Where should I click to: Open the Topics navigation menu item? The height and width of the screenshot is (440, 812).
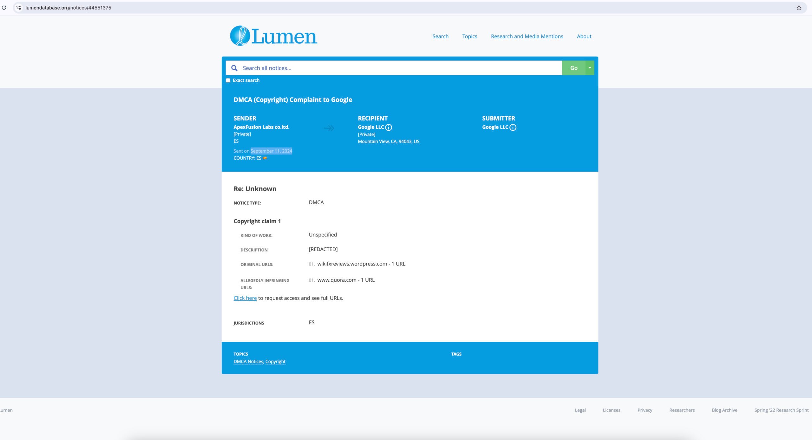pos(469,36)
